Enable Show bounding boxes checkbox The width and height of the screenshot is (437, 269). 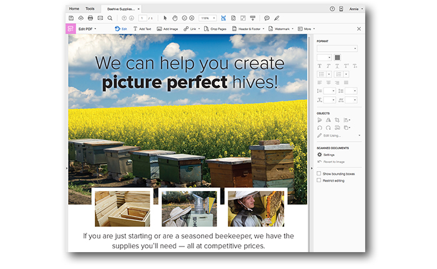point(319,174)
